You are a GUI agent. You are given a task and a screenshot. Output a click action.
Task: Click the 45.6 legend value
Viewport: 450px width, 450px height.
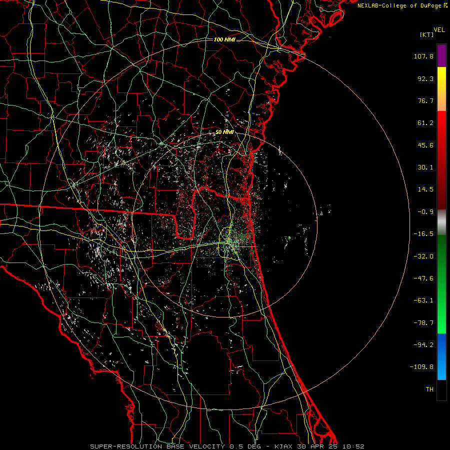425,145
